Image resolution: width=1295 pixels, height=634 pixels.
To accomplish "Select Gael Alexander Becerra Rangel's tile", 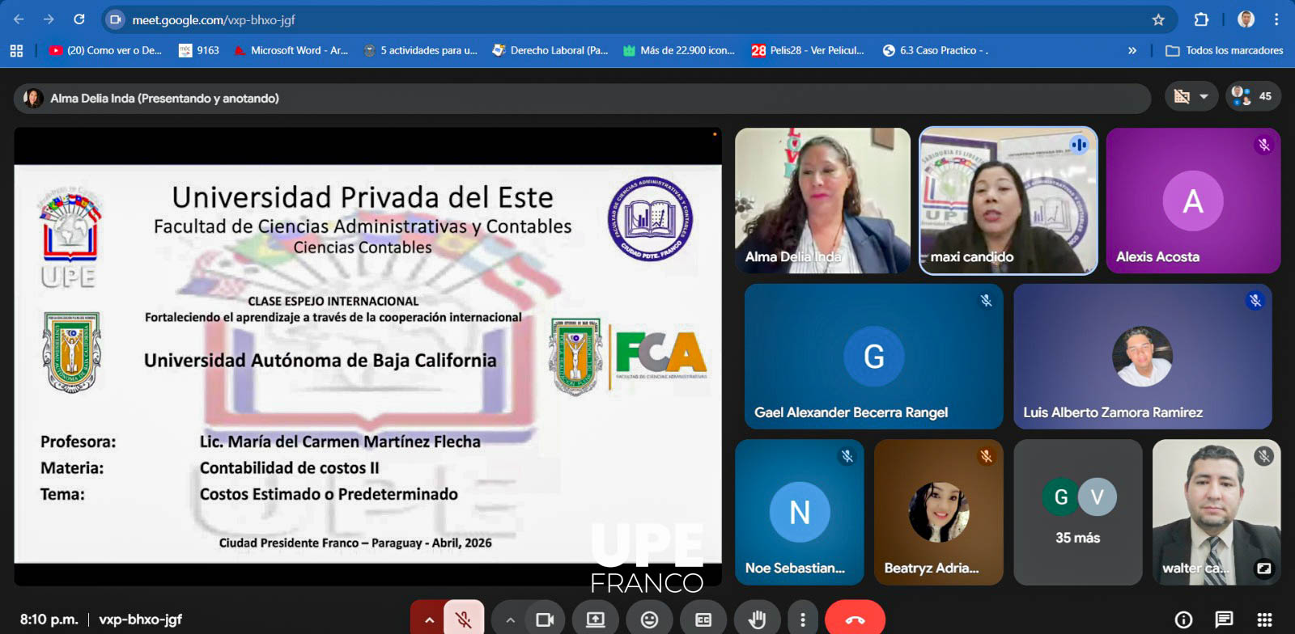I will pyautogui.click(x=874, y=356).
